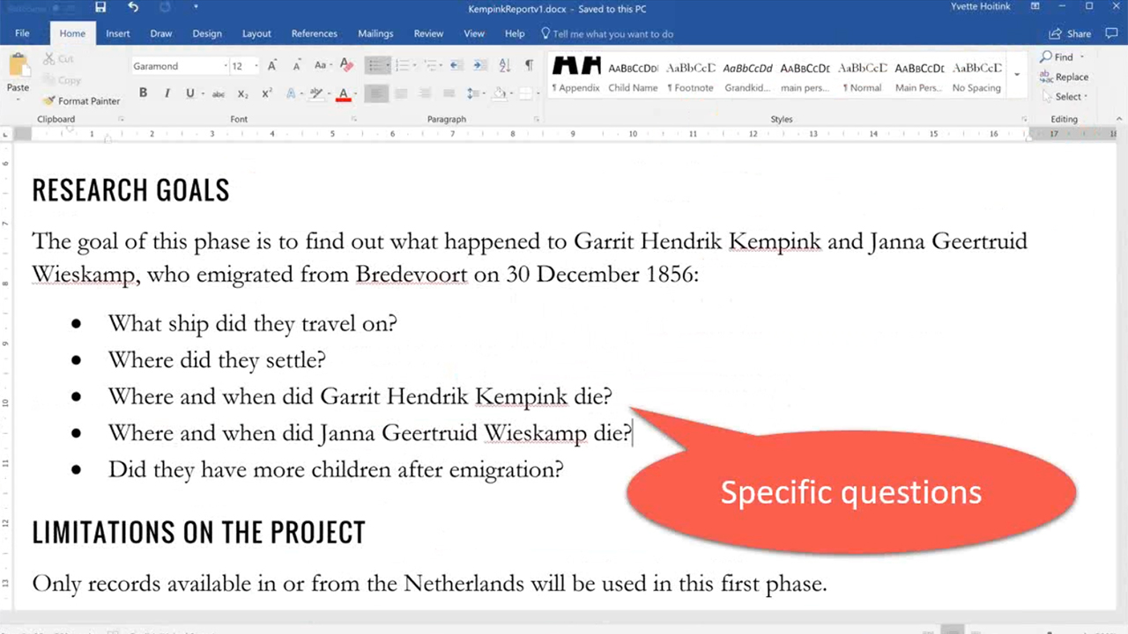The height and width of the screenshot is (634, 1128).
Task: Switch to the References ribbon tab
Action: (x=314, y=33)
